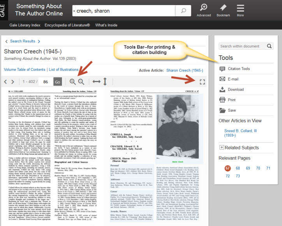
Task: Click the left scanned page (COLLARD)
Action: tap(52, 156)
